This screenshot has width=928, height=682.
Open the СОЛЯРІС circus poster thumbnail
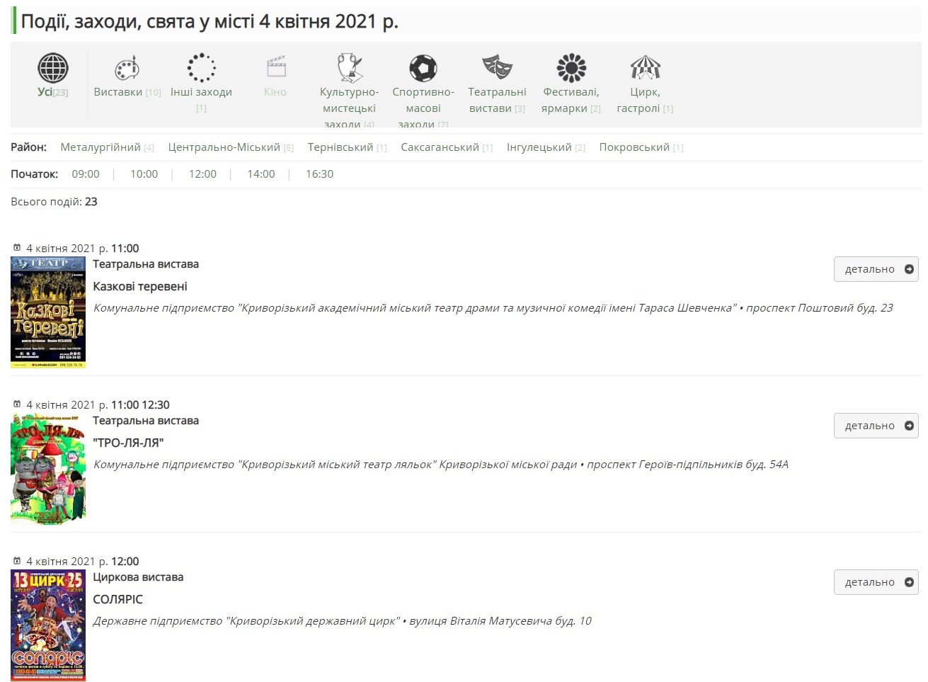48,625
